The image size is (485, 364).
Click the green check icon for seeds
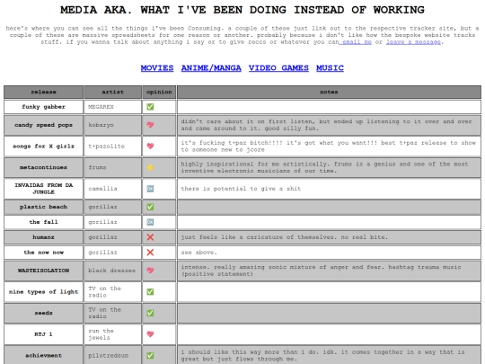click(x=150, y=313)
